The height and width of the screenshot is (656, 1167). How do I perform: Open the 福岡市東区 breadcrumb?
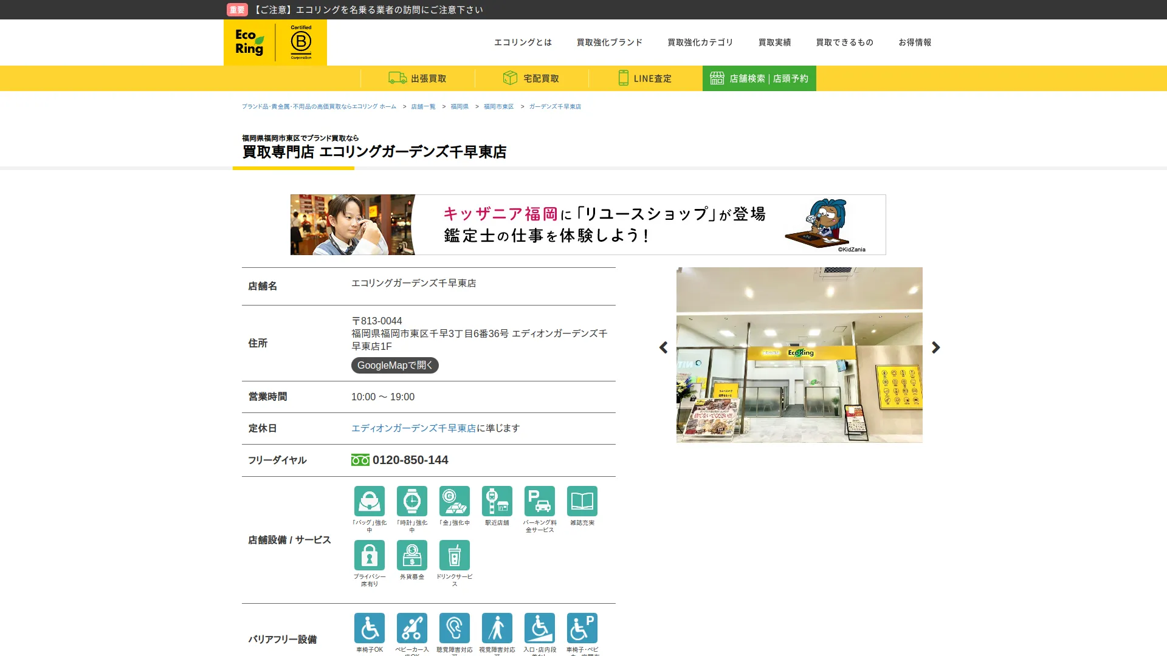click(498, 106)
